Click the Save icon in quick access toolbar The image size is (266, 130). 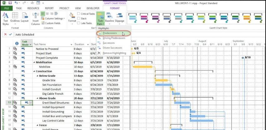click(x=10, y=2)
